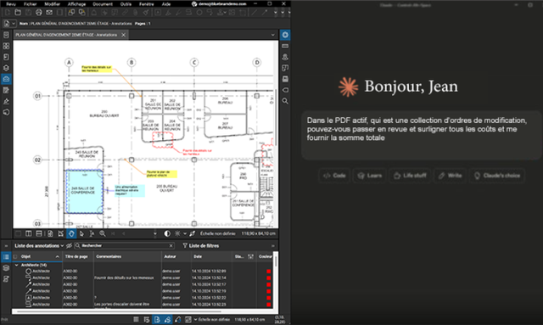The width and height of the screenshot is (543, 325).
Task: Click red color swatch in first Architecte row
Action: pyautogui.click(x=269, y=272)
